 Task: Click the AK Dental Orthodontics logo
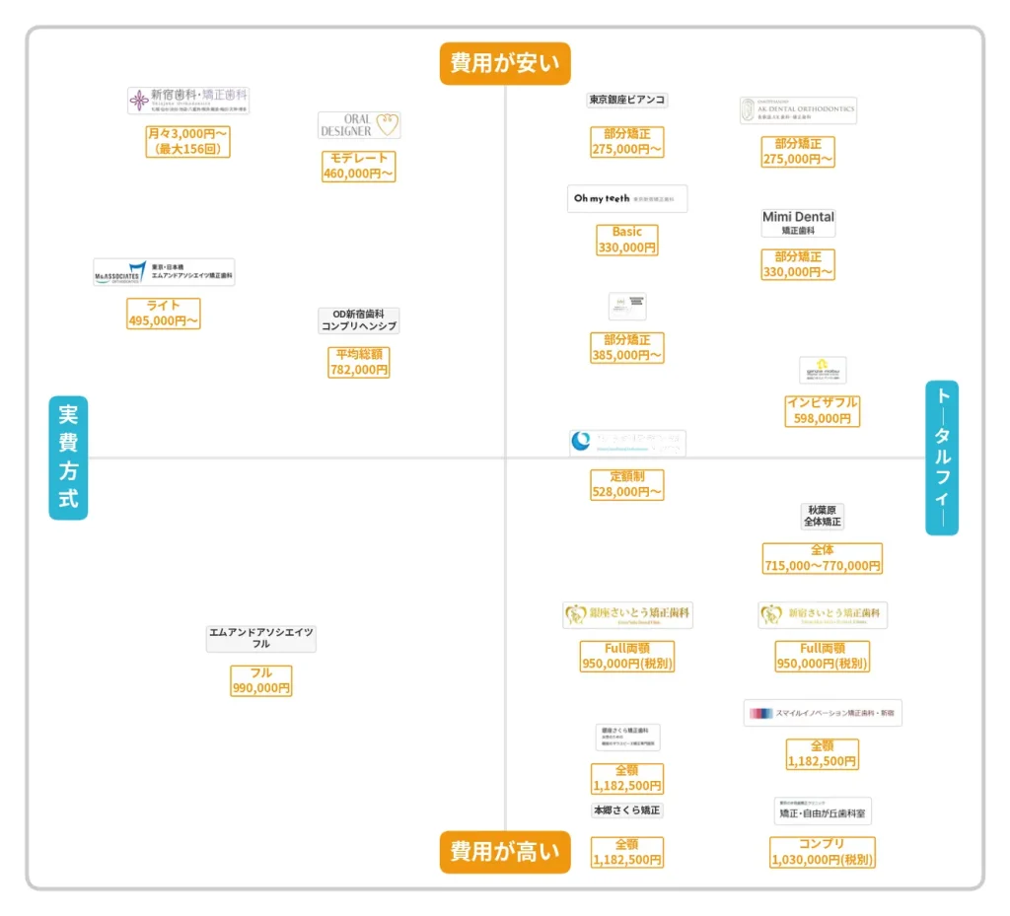click(798, 110)
